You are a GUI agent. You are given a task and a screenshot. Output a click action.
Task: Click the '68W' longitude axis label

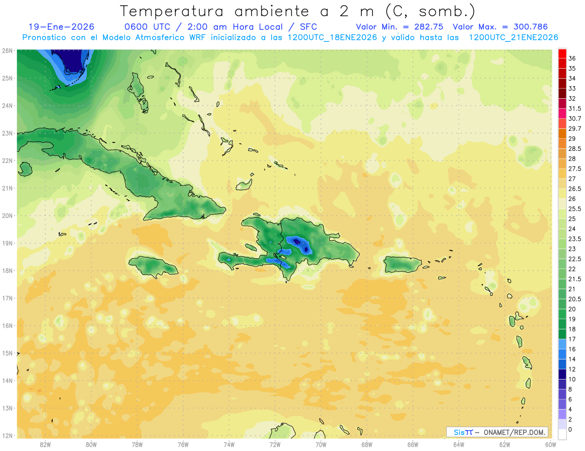(x=367, y=444)
